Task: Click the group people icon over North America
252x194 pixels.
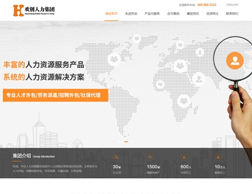Action: (114, 59)
